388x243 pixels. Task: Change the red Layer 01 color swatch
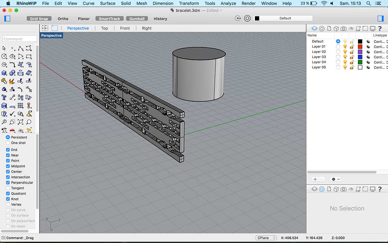360,47
